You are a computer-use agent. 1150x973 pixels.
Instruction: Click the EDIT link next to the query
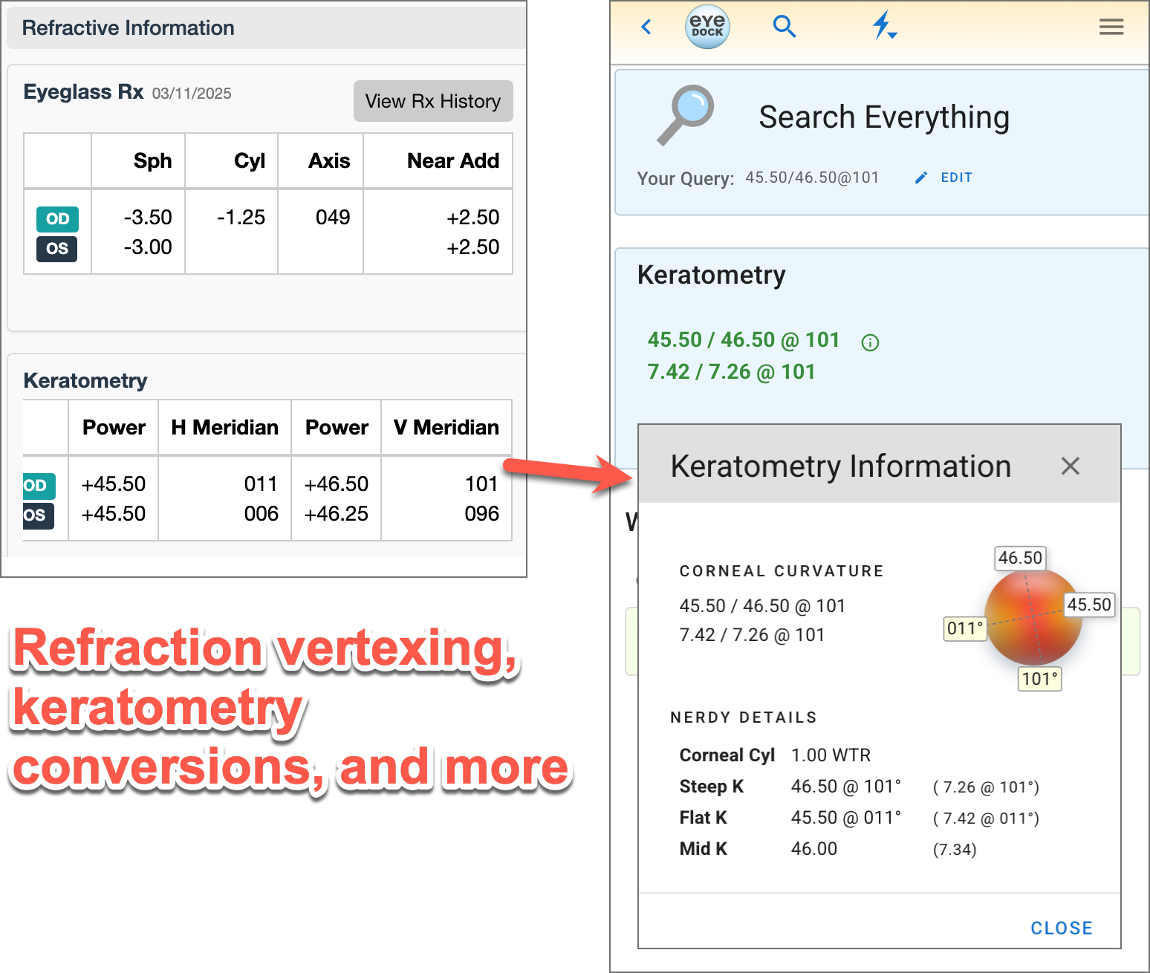pyautogui.click(x=956, y=178)
